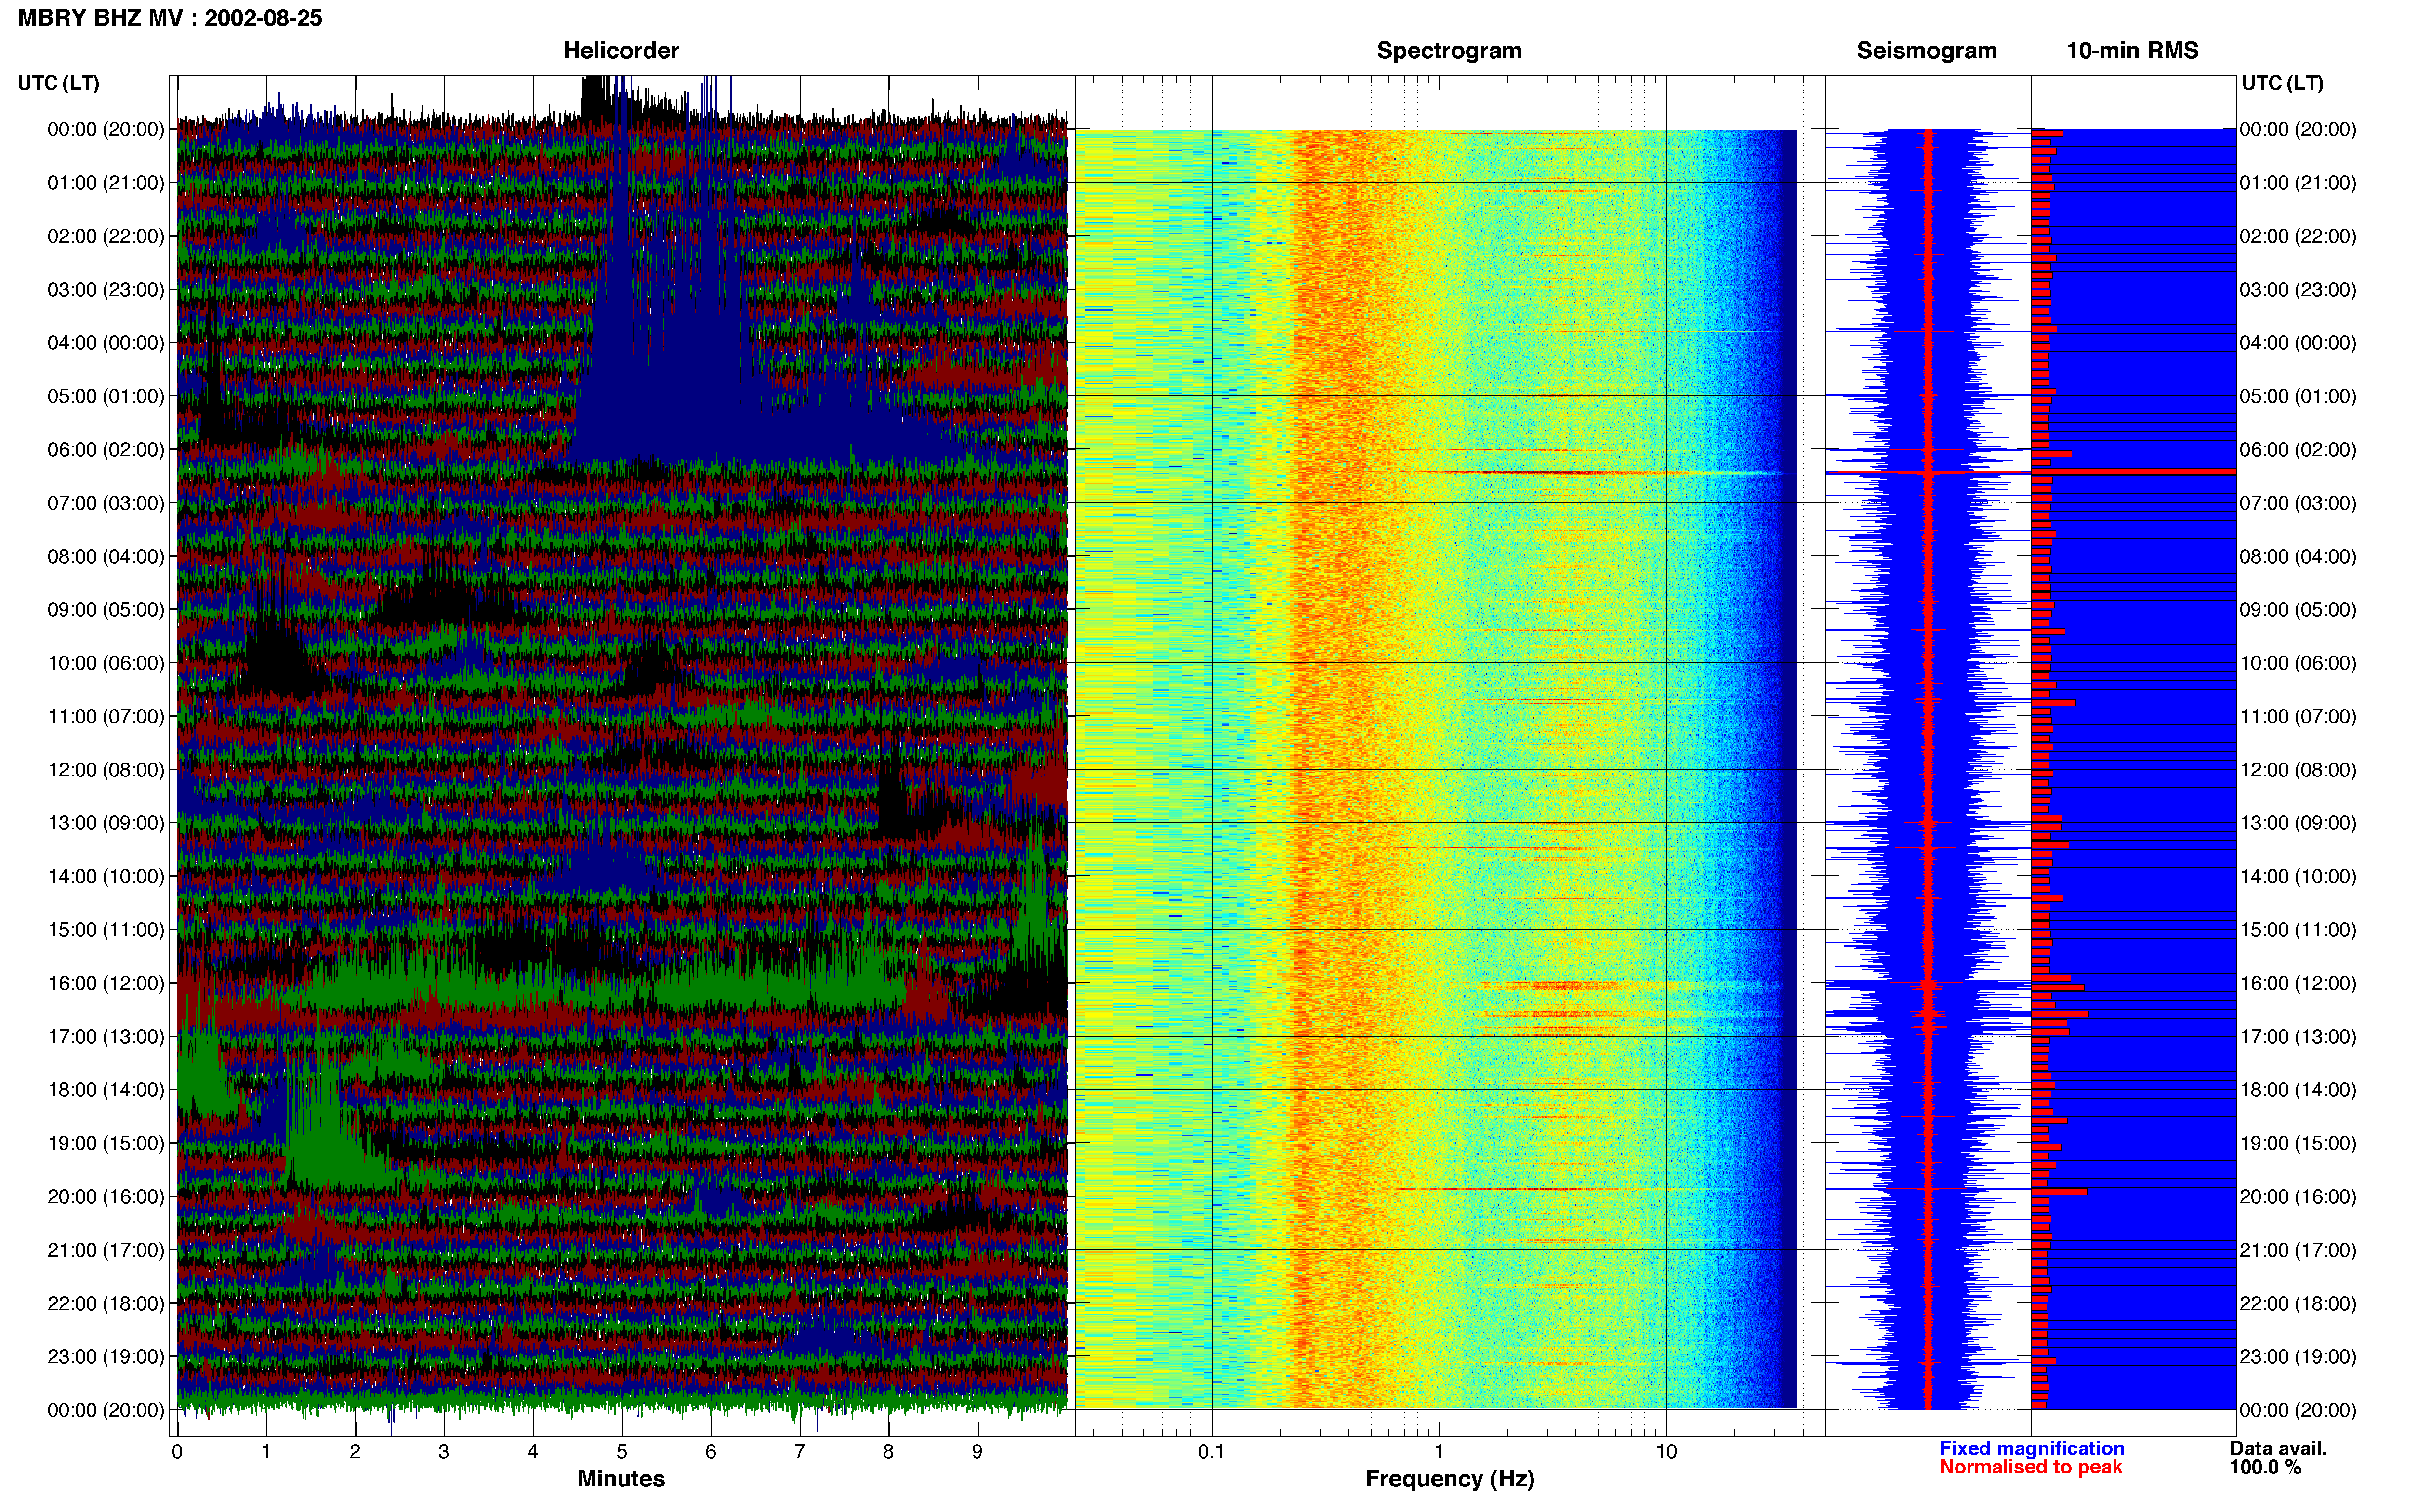
Task: Click Helicorder-side time label '20:00 (16:00)'
Action: tap(106, 1197)
